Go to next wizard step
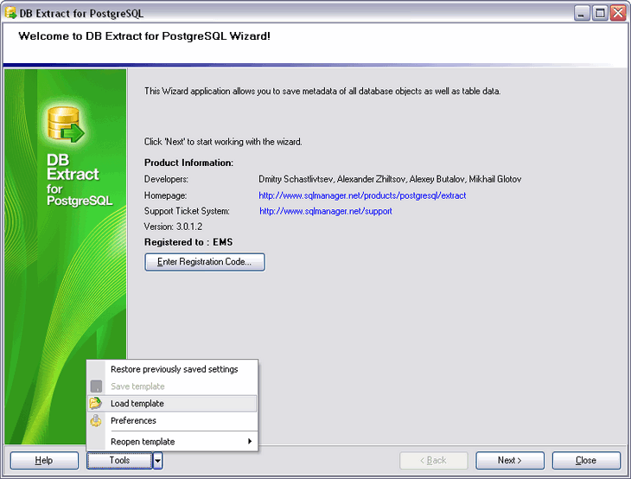Viewport: 631px width, 479px height. (x=510, y=461)
